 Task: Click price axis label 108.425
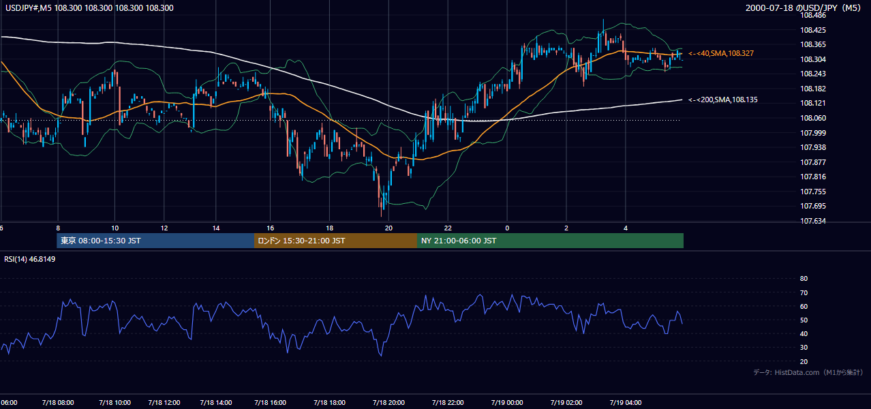pyautogui.click(x=813, y=30)
